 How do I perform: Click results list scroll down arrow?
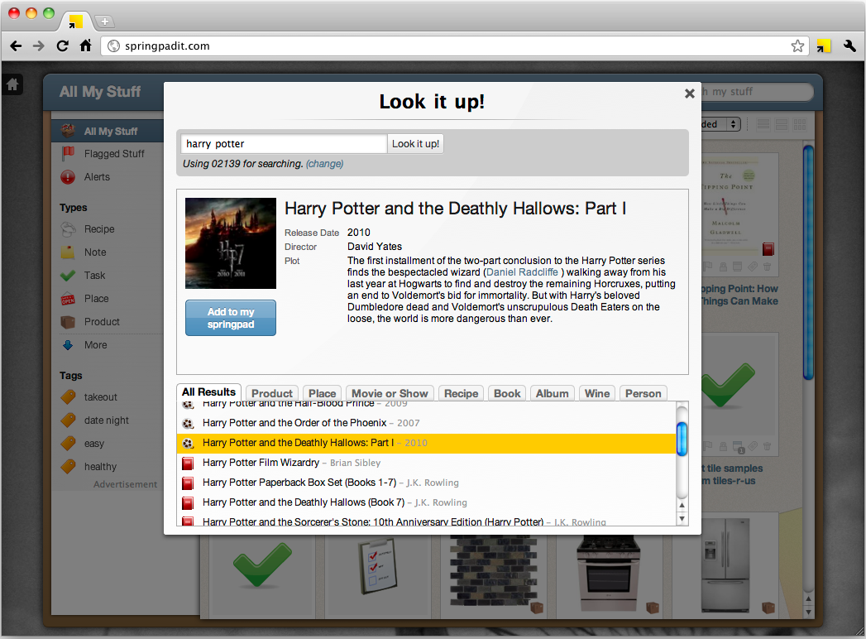(x=682, y=518)
